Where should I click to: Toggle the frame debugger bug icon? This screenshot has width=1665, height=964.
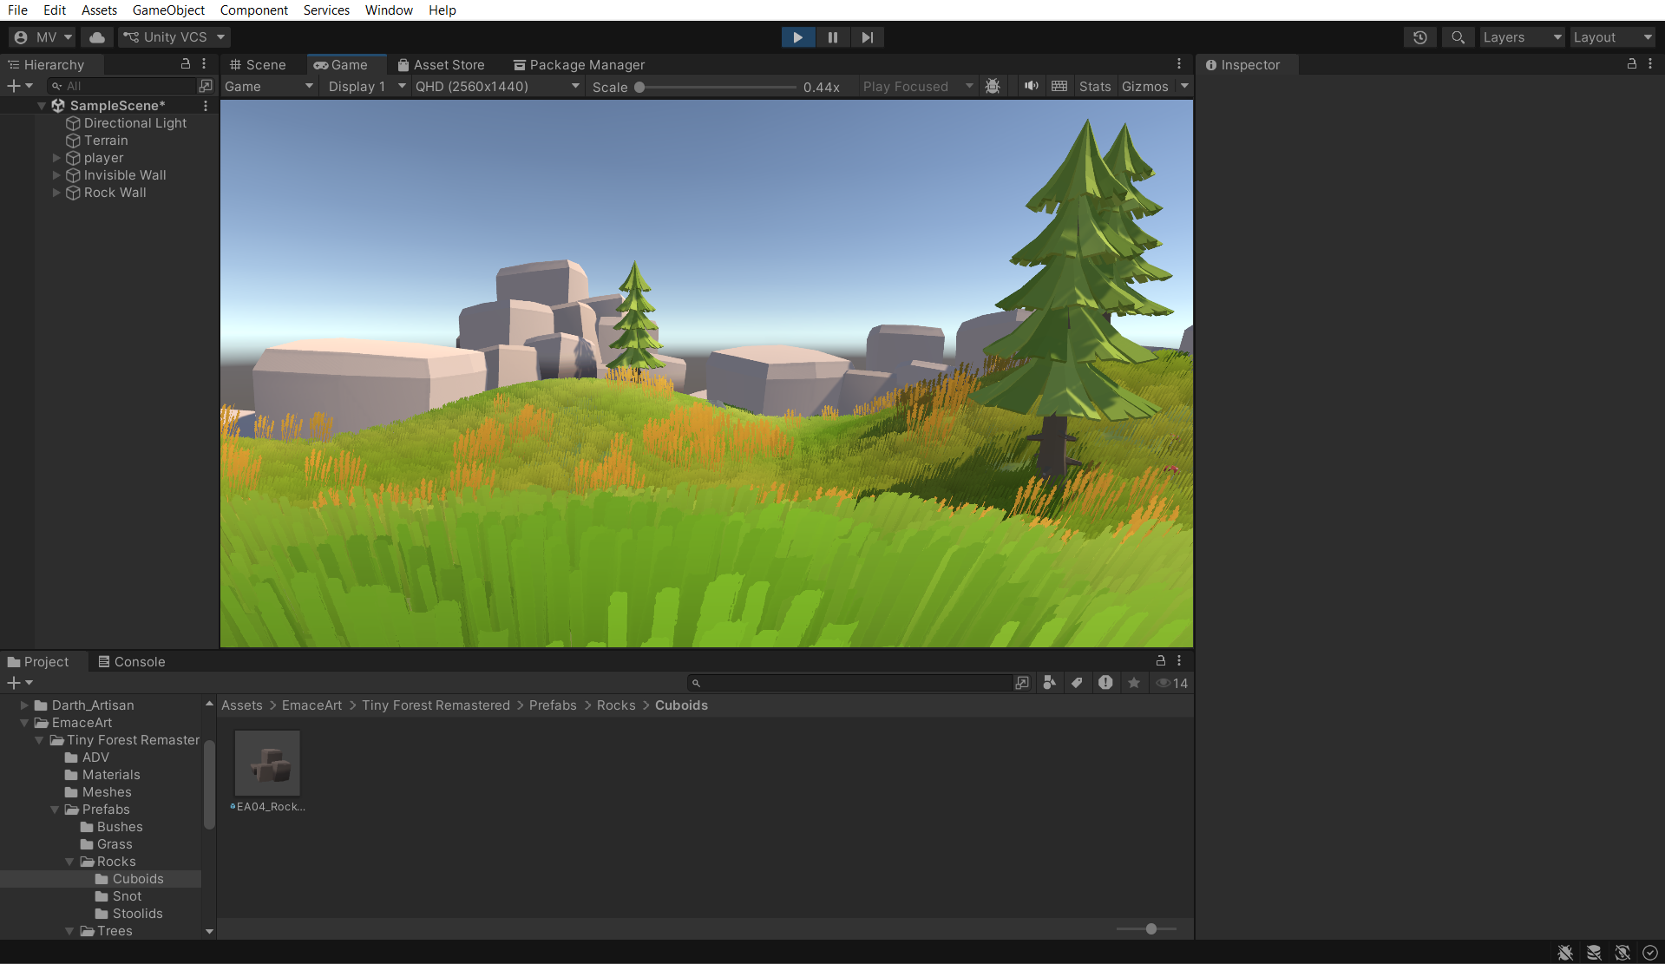993,87
